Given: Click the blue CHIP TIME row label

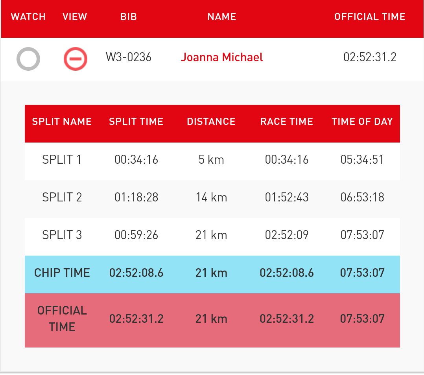Looking at the screenshot, I should click(62, 273).
